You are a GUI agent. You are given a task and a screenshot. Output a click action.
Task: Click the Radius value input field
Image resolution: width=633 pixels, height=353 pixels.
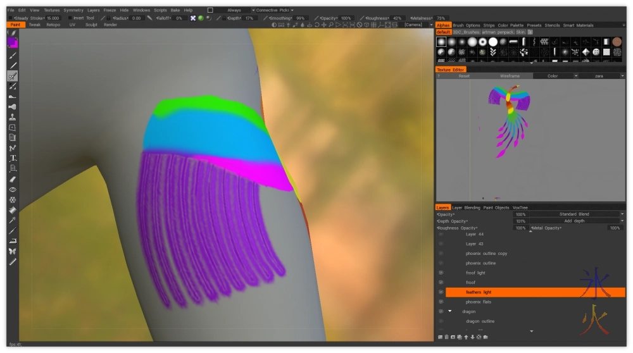coord(137,18)
